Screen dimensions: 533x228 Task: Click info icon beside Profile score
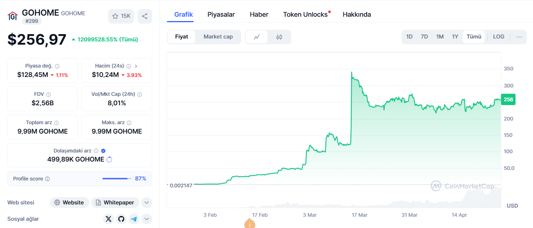(48, 179)
